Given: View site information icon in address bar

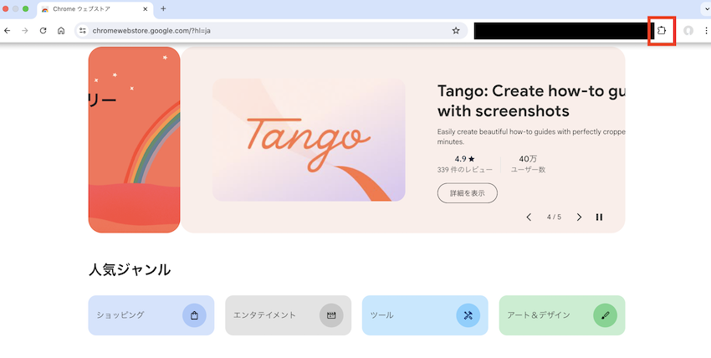Looking at the screenshot, I should (x=83, y=30).
